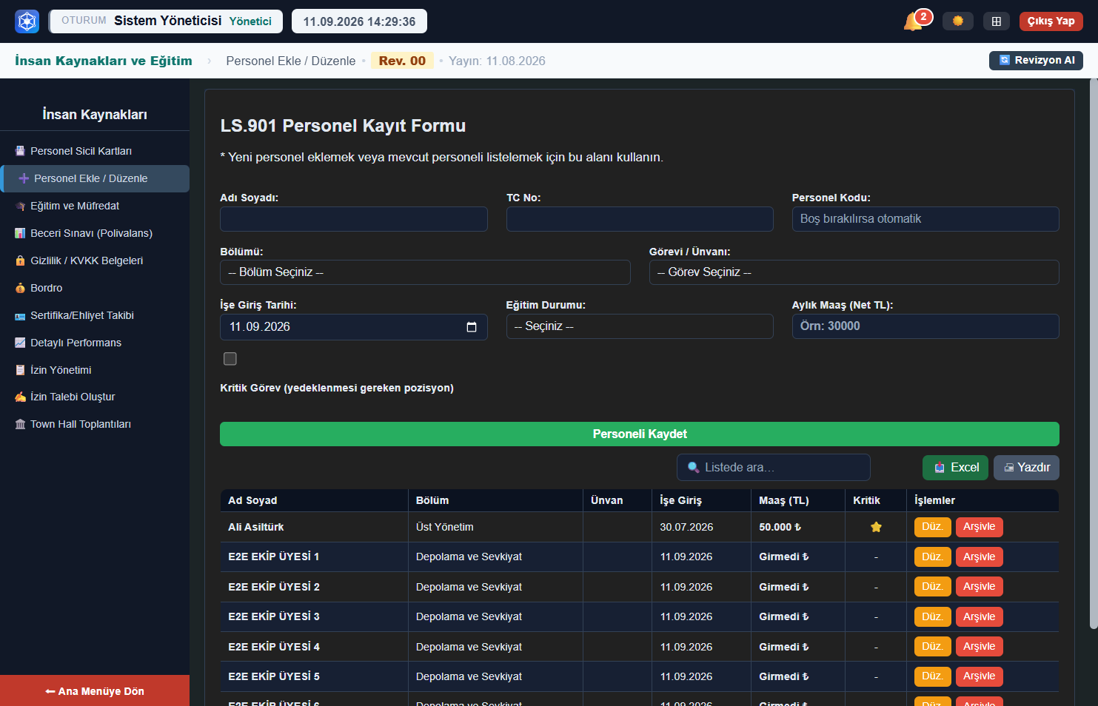Open Personel Sicil Kartları from sidebar
The image size is (1098, 706).
pos(95,151)
